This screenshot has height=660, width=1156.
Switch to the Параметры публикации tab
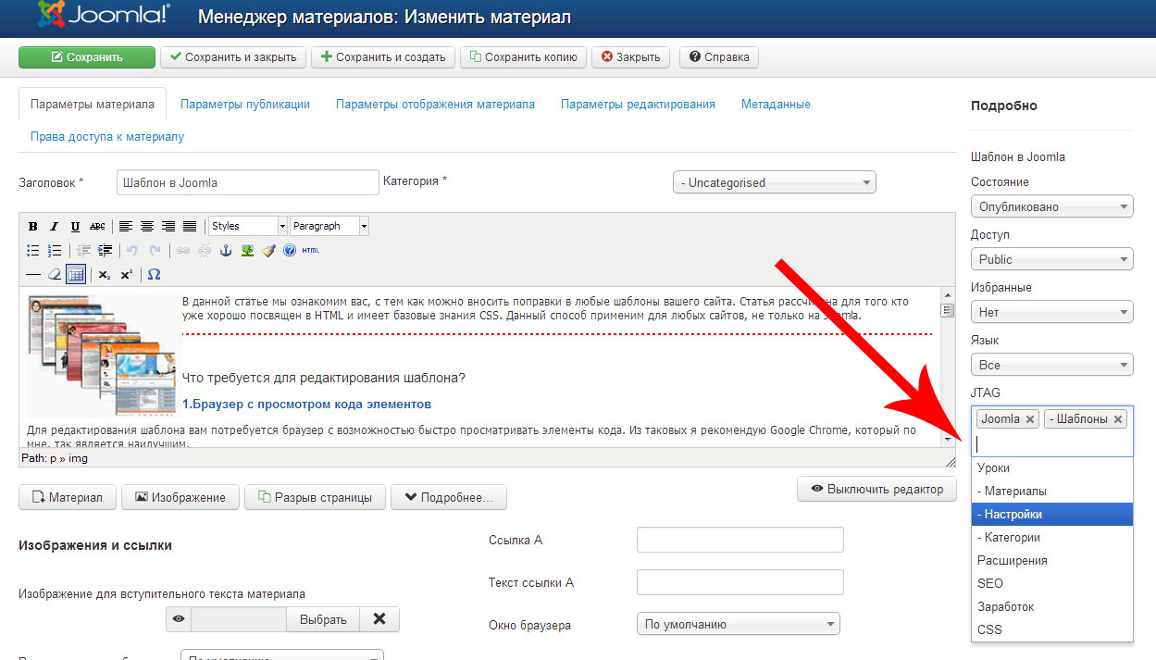(245, 105)
